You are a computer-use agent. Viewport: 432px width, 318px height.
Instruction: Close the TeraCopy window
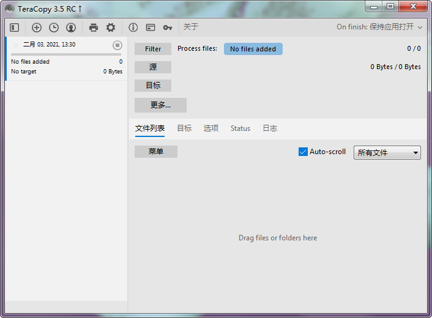(x=412, y=7)
